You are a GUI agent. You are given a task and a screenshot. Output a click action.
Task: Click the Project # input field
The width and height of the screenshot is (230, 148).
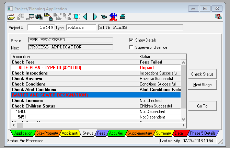click(41, 27)
